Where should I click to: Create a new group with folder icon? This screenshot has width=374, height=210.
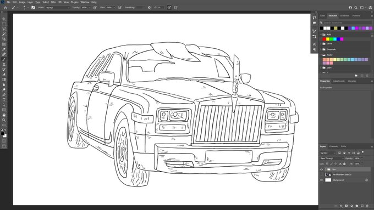click(357, 206)
